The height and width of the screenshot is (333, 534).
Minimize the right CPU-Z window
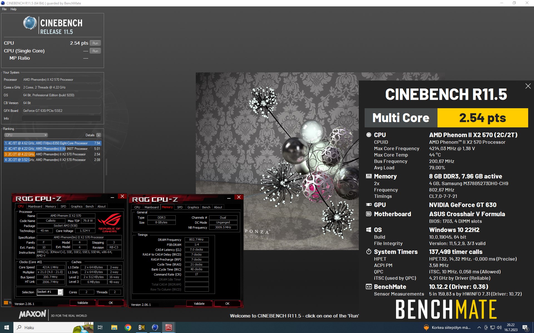click(229, 198)
